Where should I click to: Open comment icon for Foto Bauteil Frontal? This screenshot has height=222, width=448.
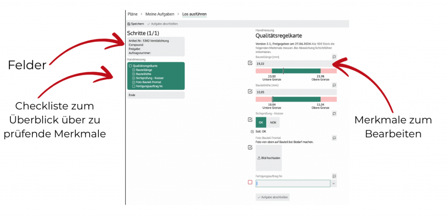click(x=334, y=138)
